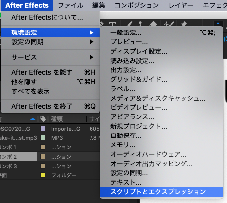Open the ファイル menu
Image resolution: width=227 pixels, height=203 pixels.
(71, 5)
